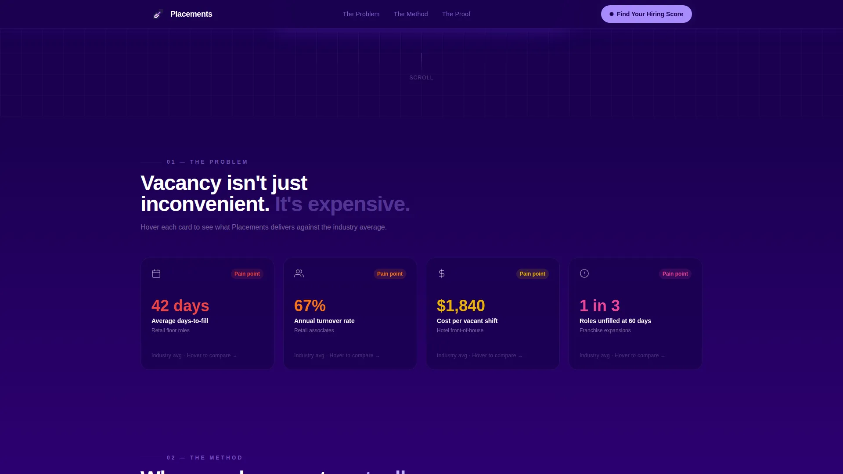Viewport: 843px width, 474px height.
Task: Click Hotel front-of-house subtitle
Action: point(460,330)
